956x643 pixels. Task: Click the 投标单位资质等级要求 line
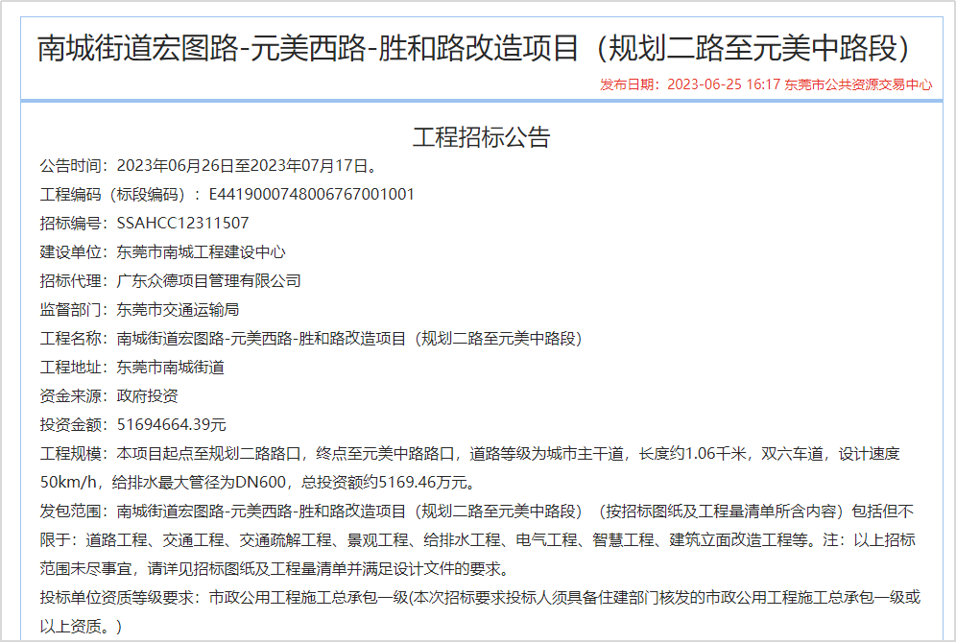480,597
